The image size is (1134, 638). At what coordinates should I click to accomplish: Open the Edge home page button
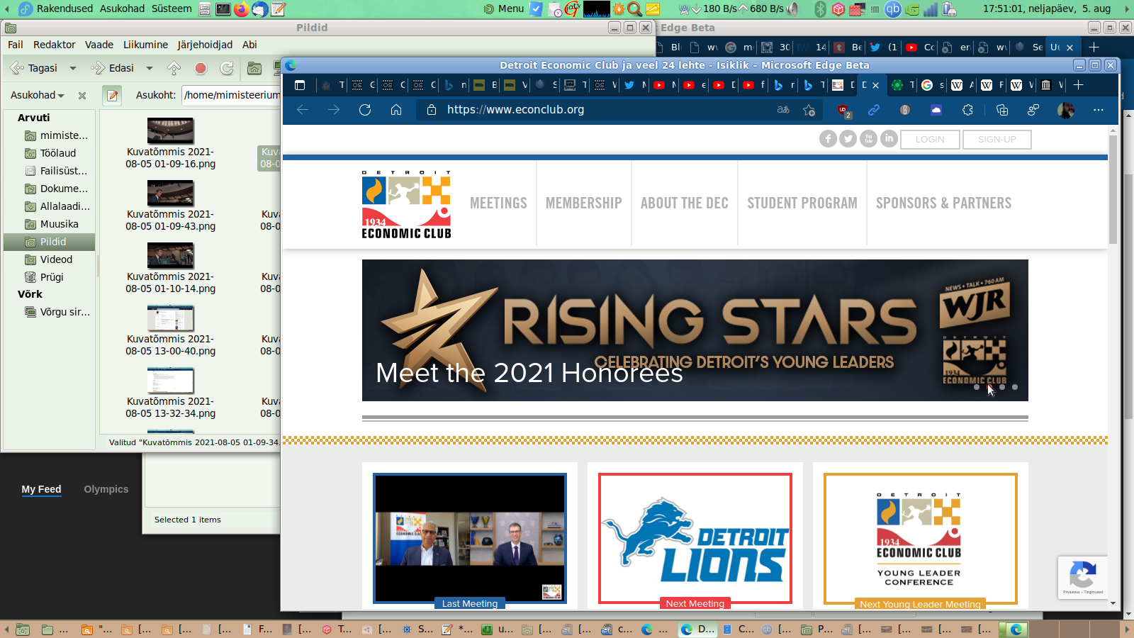396,110
